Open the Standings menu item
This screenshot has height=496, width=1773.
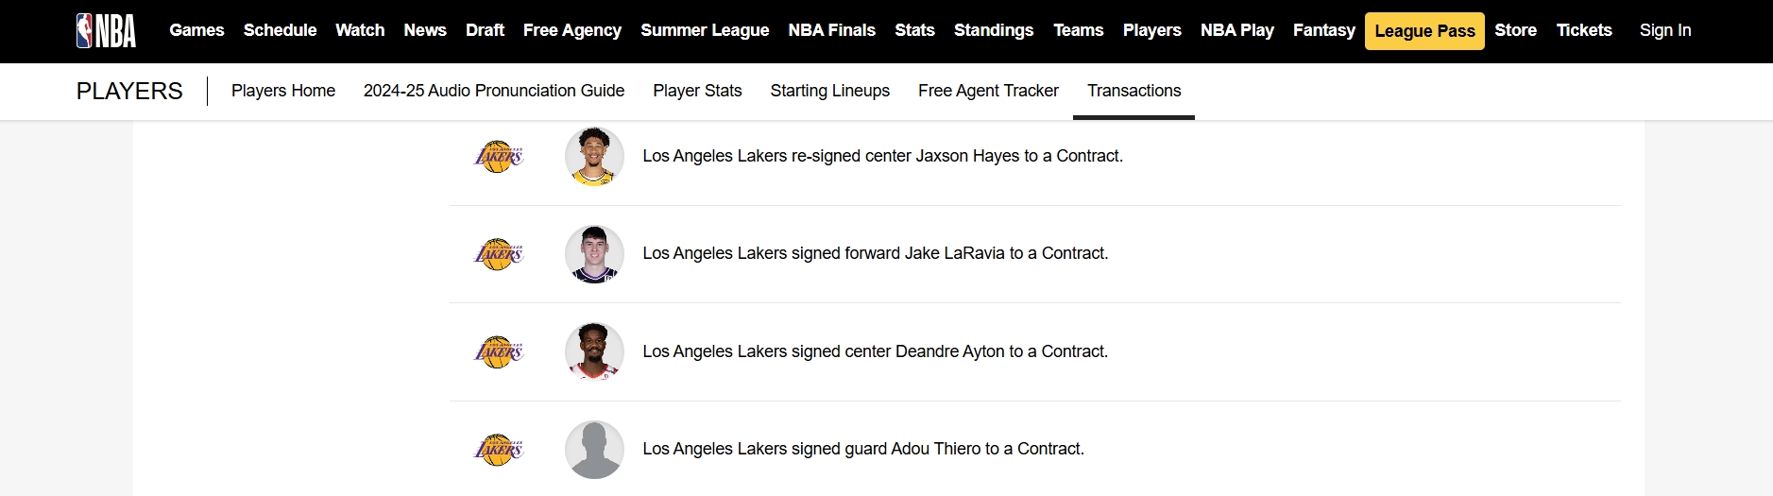click(x=994, y=30)
